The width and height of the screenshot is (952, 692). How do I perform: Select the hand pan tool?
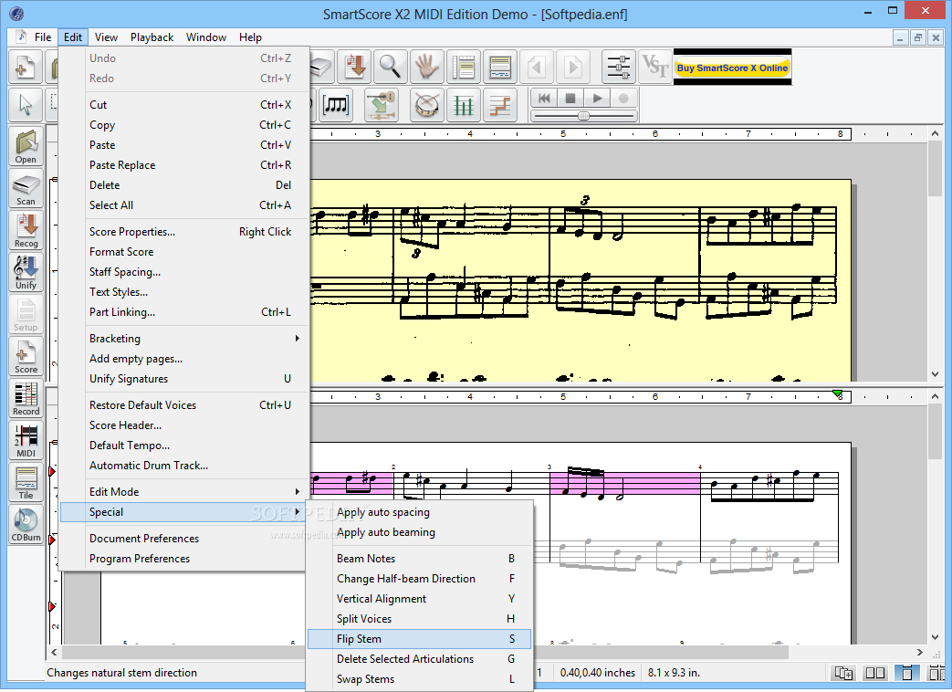click(x=427, y=67)
